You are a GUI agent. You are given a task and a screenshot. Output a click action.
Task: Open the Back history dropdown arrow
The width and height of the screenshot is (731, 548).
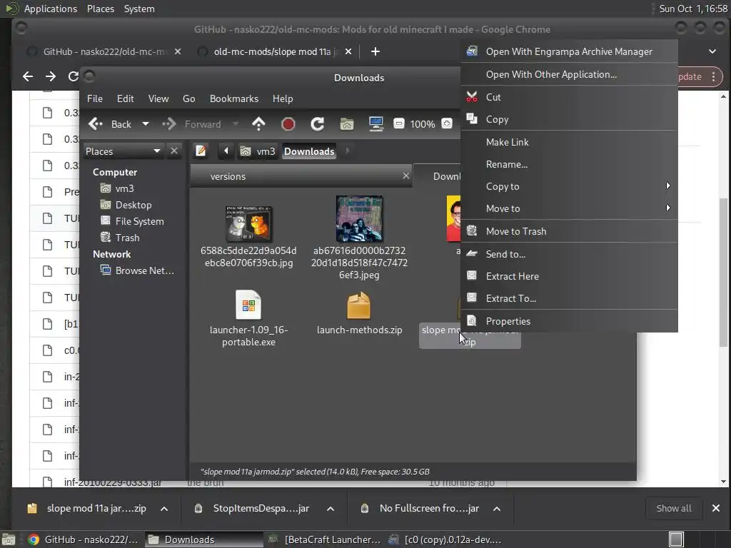click(x=146, y=124)
